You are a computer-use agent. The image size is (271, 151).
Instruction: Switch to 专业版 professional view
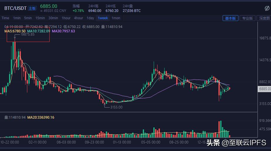(x=247, y=18)
